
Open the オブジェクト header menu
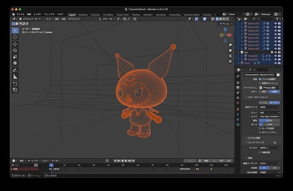(74, 19)
